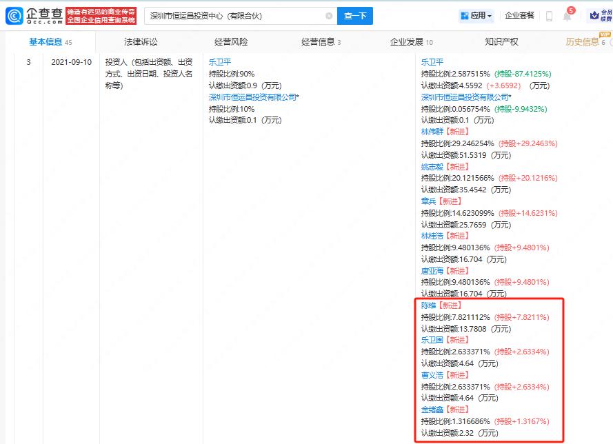Click the 会员续费 member icon
This screenshot has height=444, width=613.
[x=598, y=15]
